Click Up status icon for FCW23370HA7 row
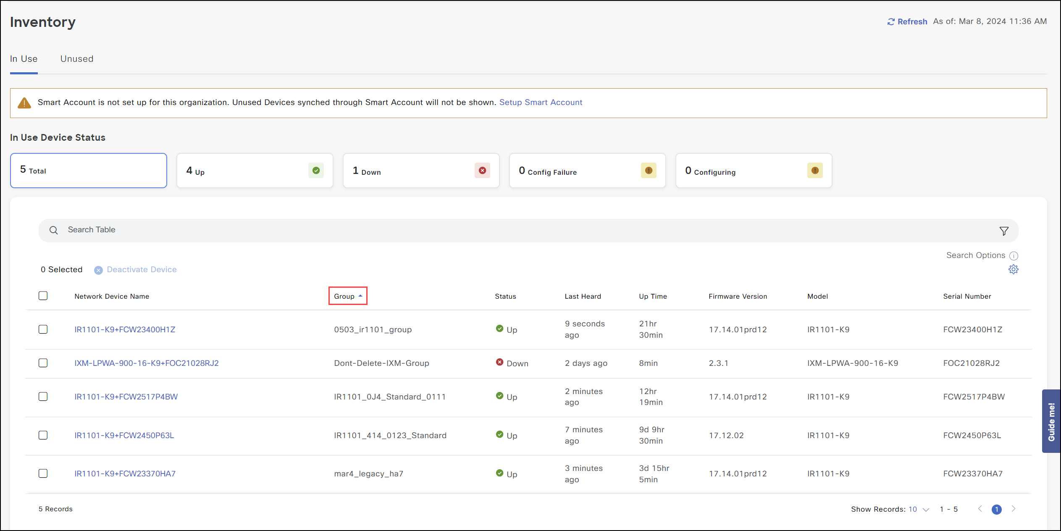Viewport: 1061px width, 531px height. tap(499, 473)
